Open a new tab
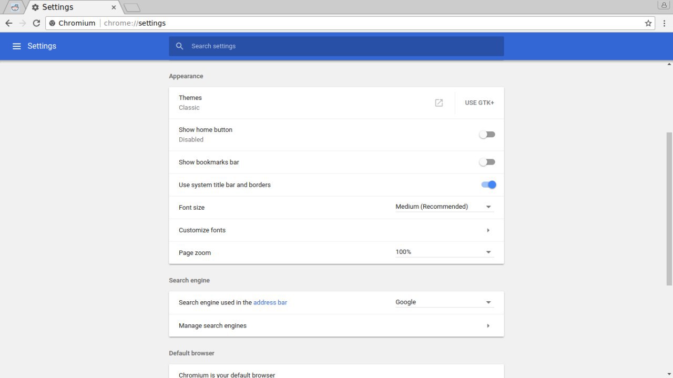 point(132,7)
